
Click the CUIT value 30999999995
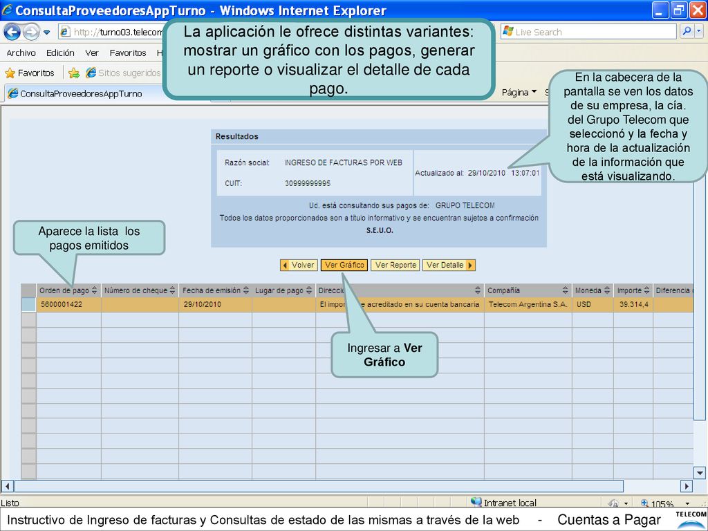click(x=308, y=183)
